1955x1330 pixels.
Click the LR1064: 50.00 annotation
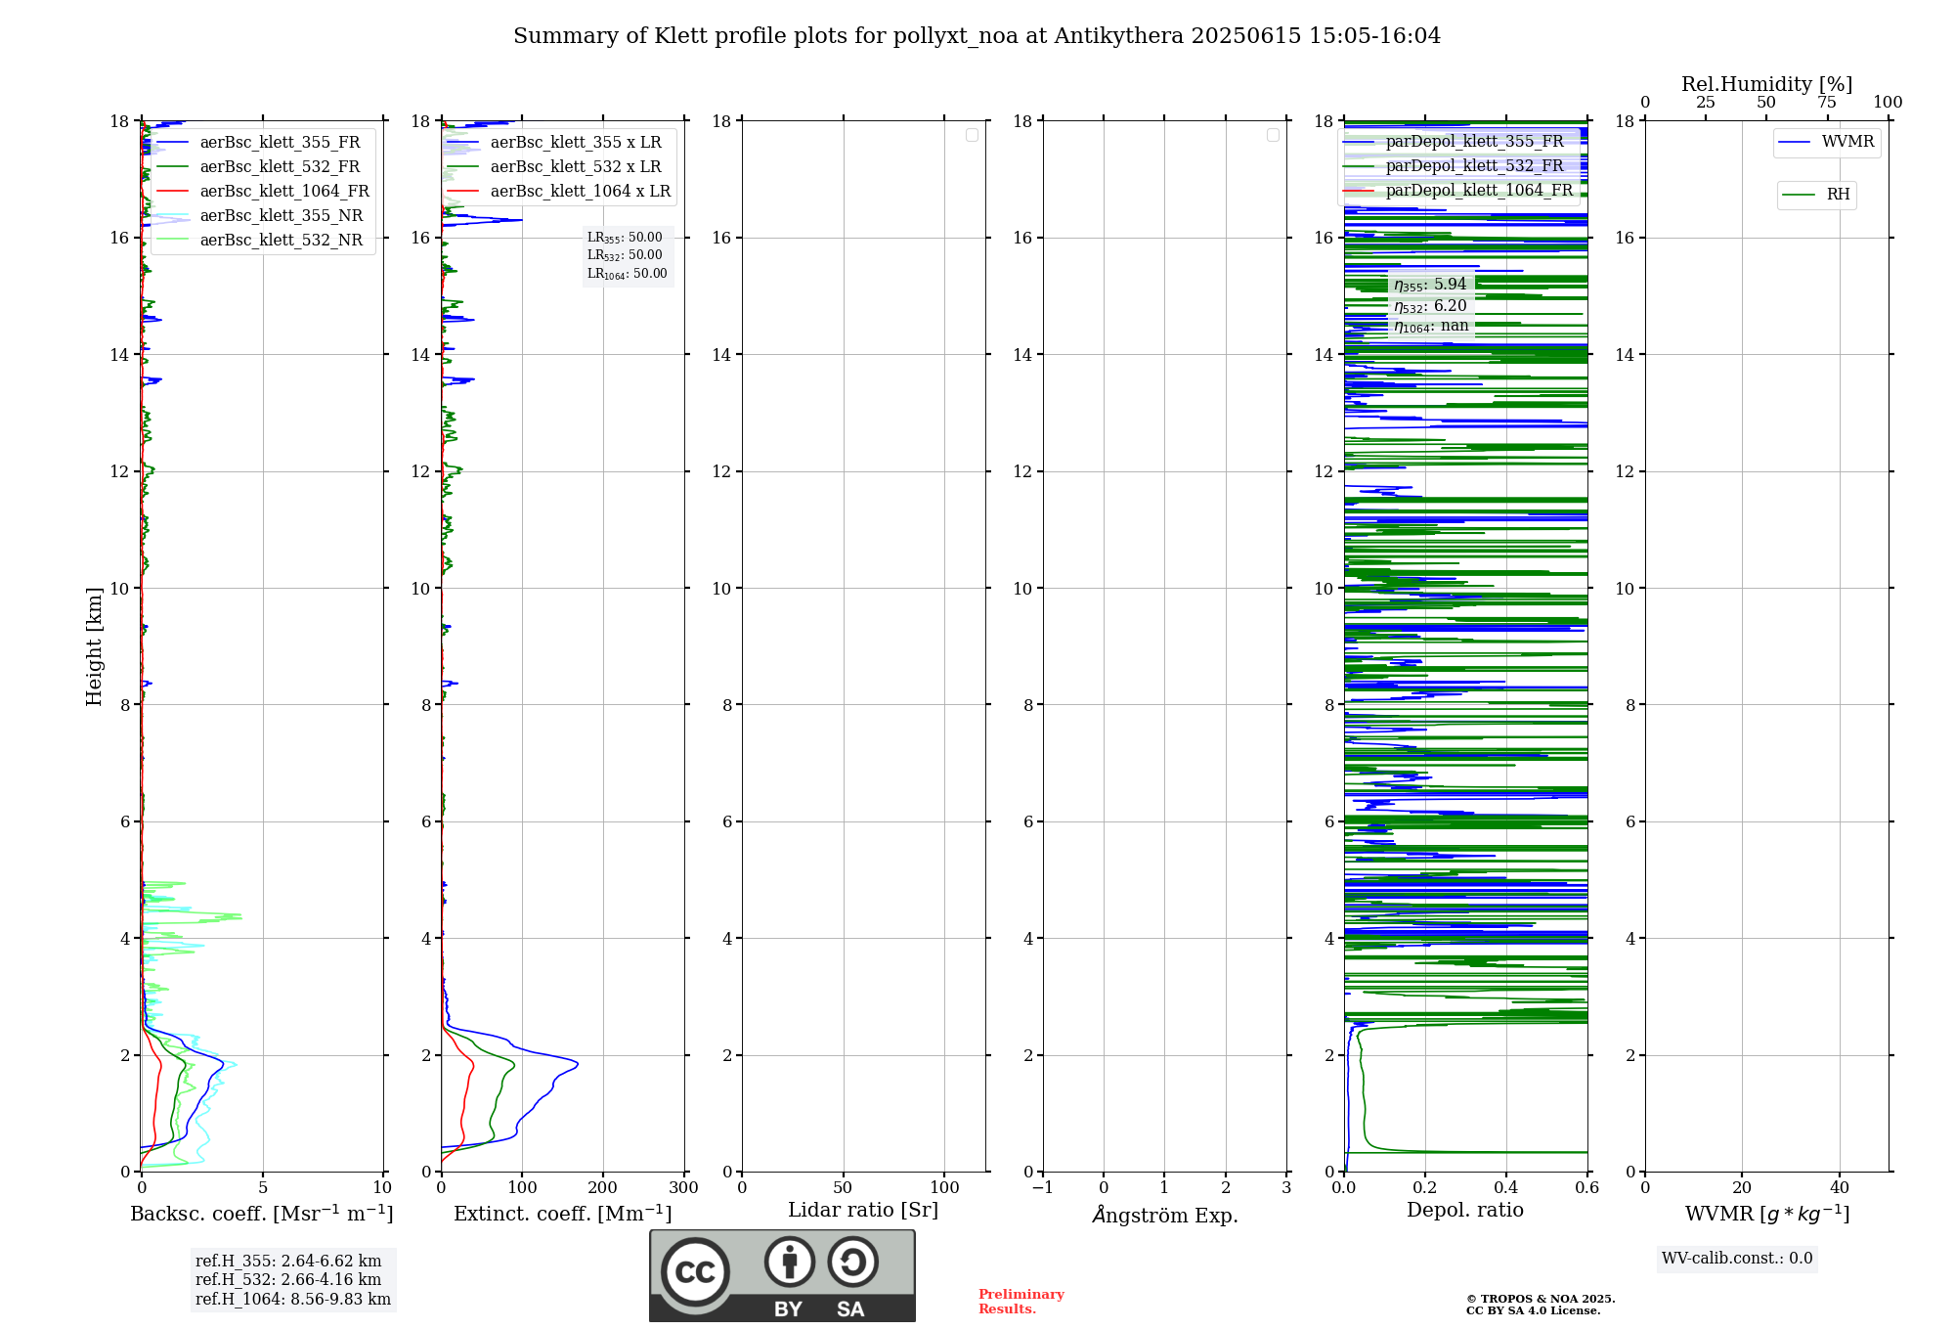point(628,274)
